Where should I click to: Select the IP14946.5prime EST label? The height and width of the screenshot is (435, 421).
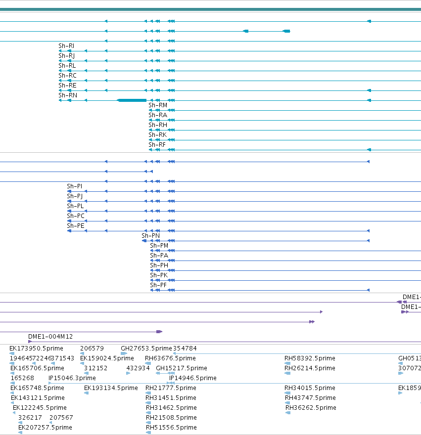point(193,378)
